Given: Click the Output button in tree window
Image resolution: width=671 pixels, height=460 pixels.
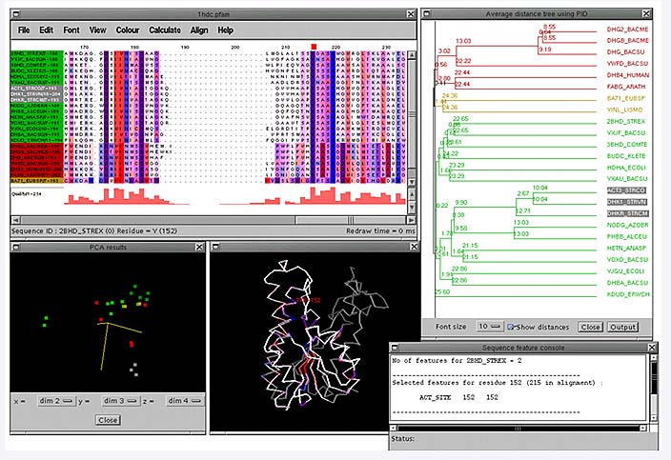Looking at the screenshot, I should pyautogui.click(x=623, y=327).
